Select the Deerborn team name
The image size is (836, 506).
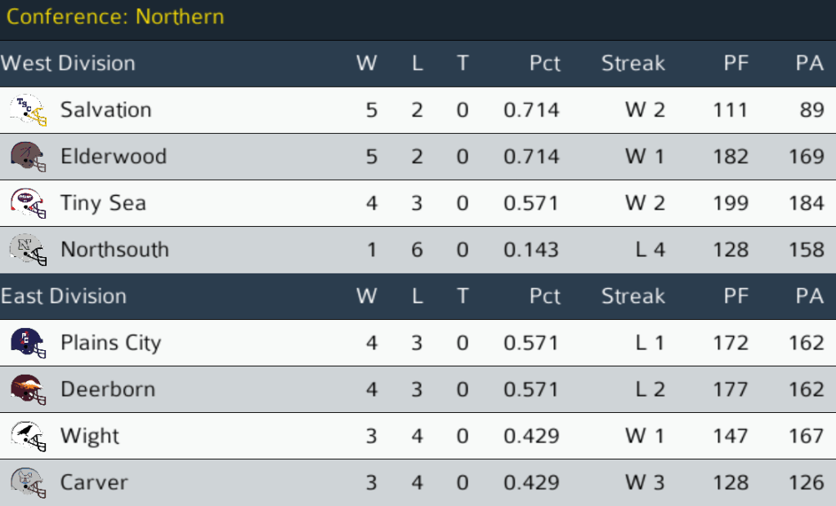108,389
